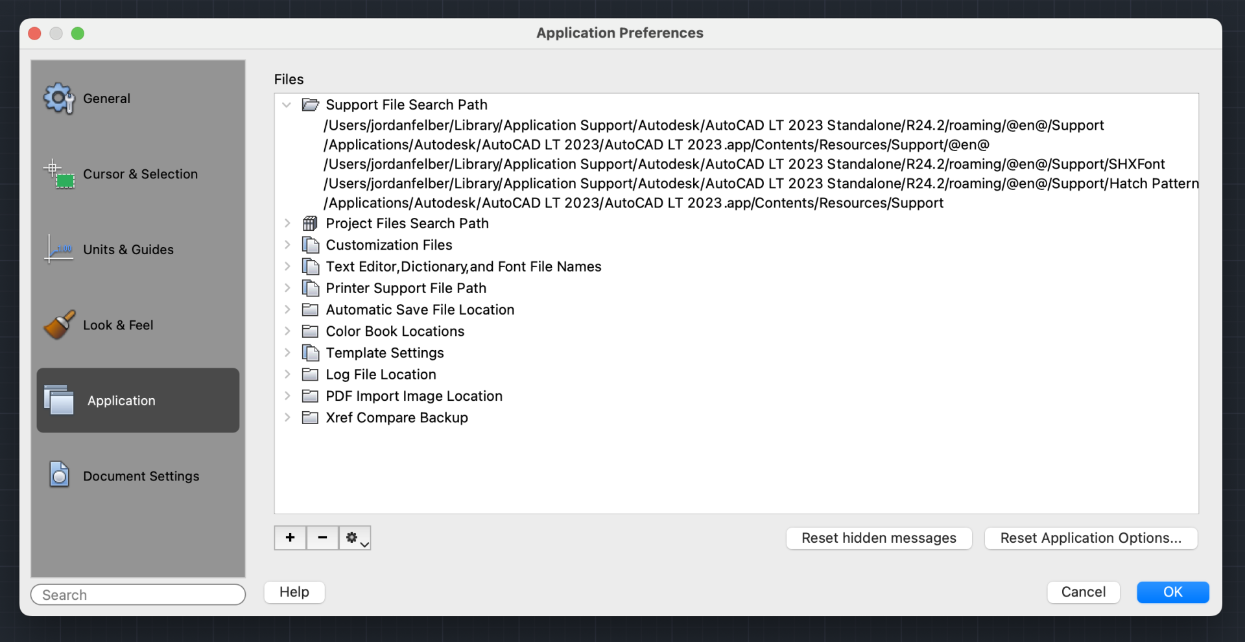This screenshot has height=642, width=1245.
Task: Expand the Printer Support File Path node
Action: (x=287, y=288)
